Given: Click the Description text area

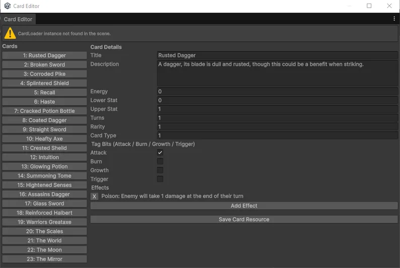Looking at the screenshot, I should (x=277, y=74).
